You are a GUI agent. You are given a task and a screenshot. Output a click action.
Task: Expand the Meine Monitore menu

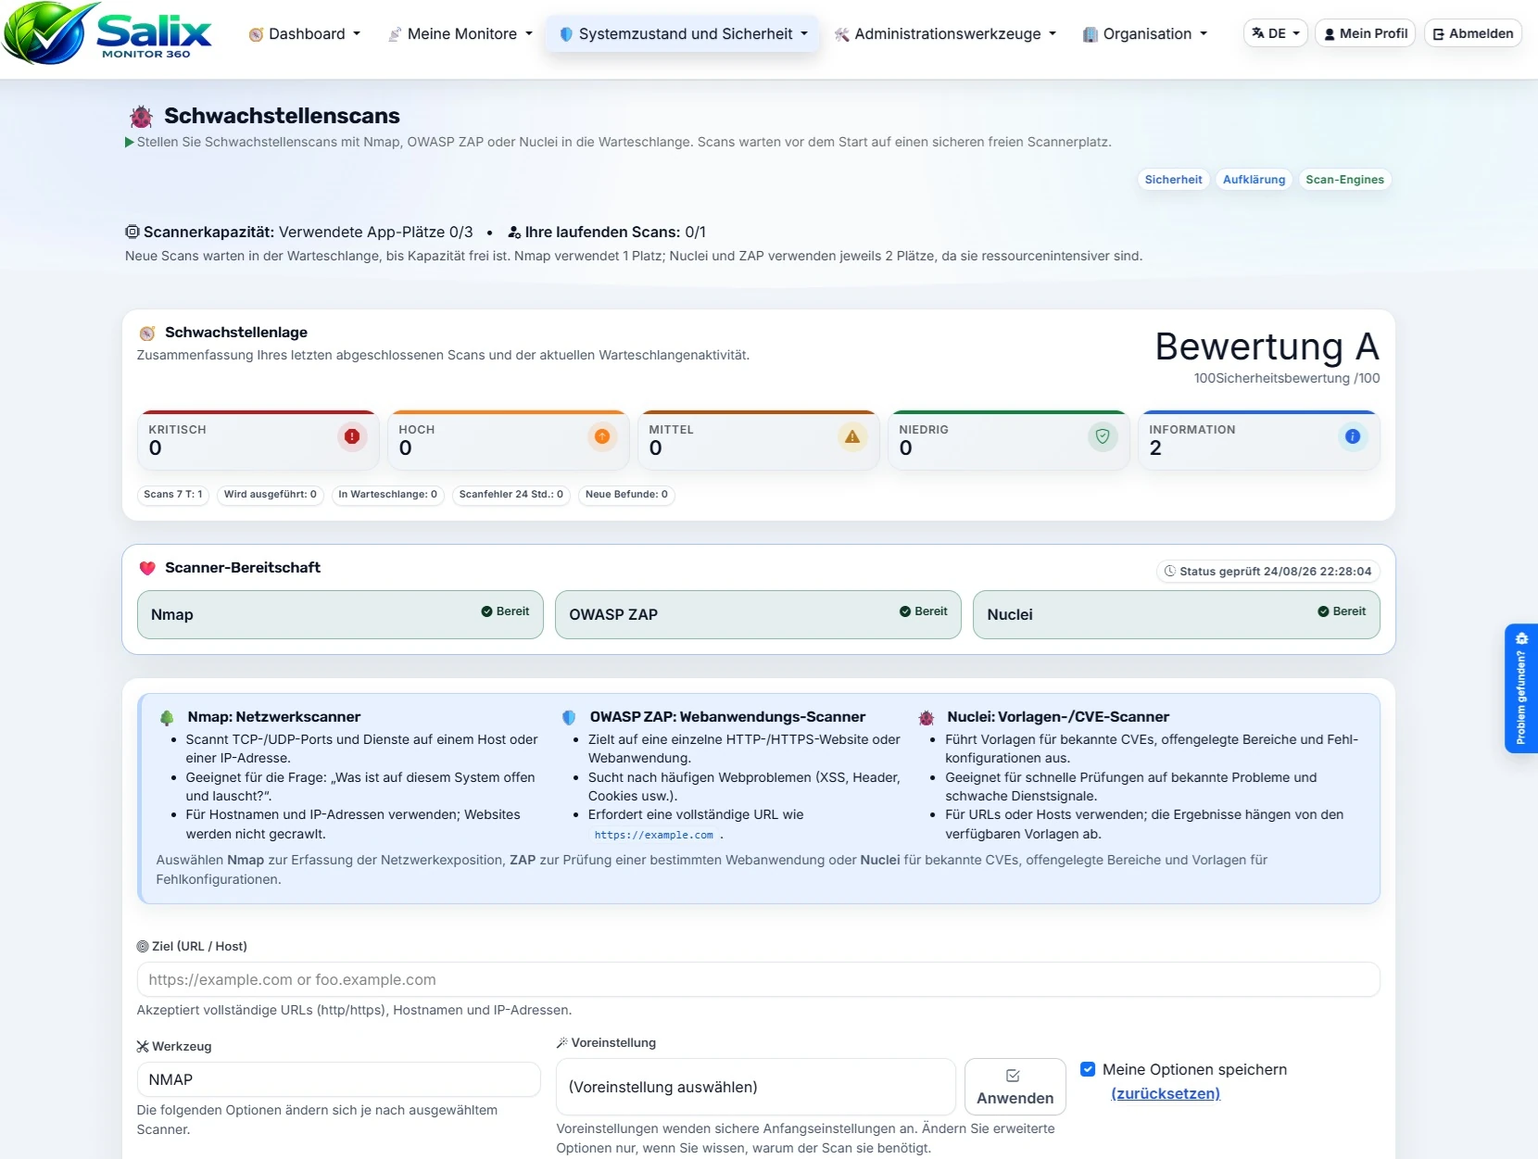[x=460, y=34]
